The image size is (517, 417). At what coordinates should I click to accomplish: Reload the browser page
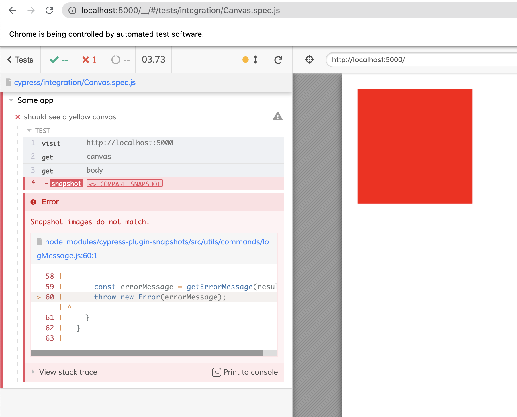click(50, 10)
